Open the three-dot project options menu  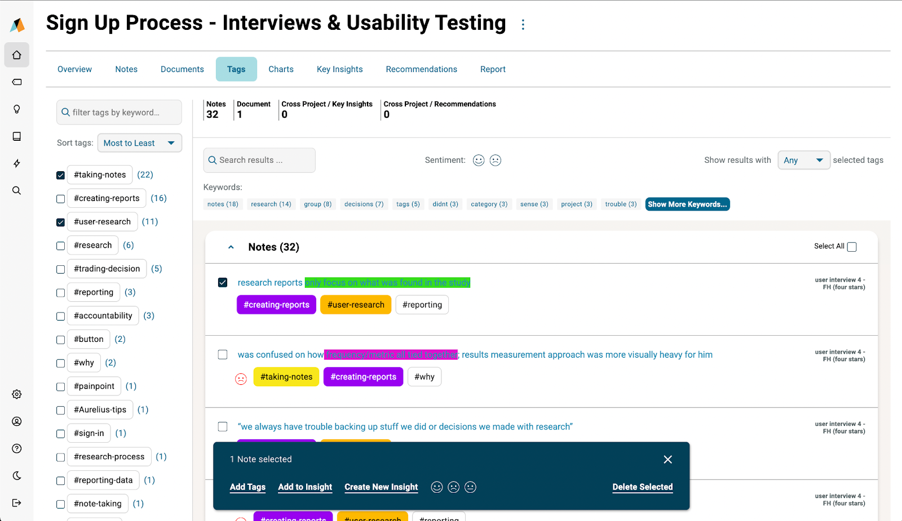point(523,25)
